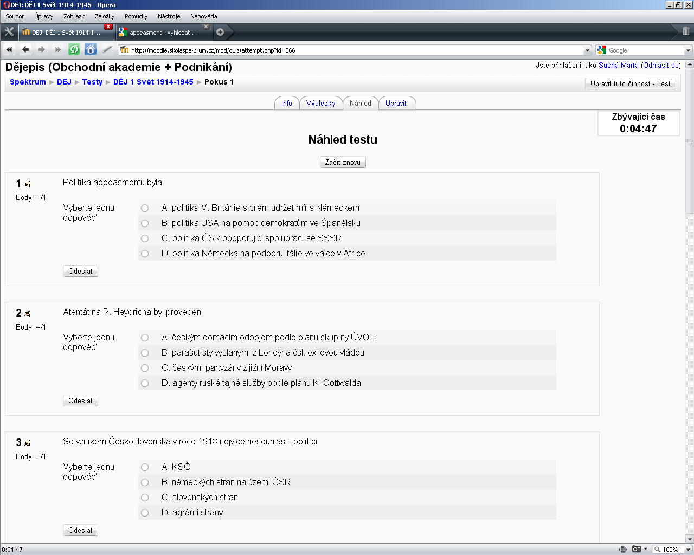
Task: Click the Rewind navigation button
Action: pyautogui.click(x=9, y=49)
